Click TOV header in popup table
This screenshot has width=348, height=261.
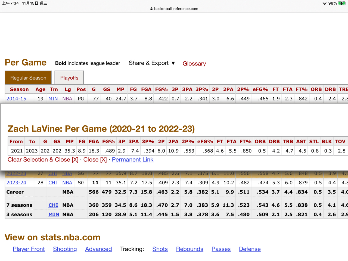pos(340,142)
